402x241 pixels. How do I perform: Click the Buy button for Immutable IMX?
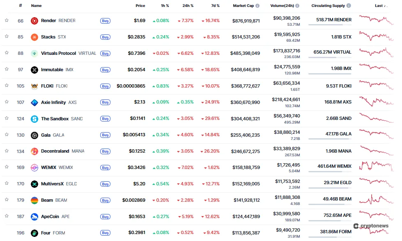point(105,70)
